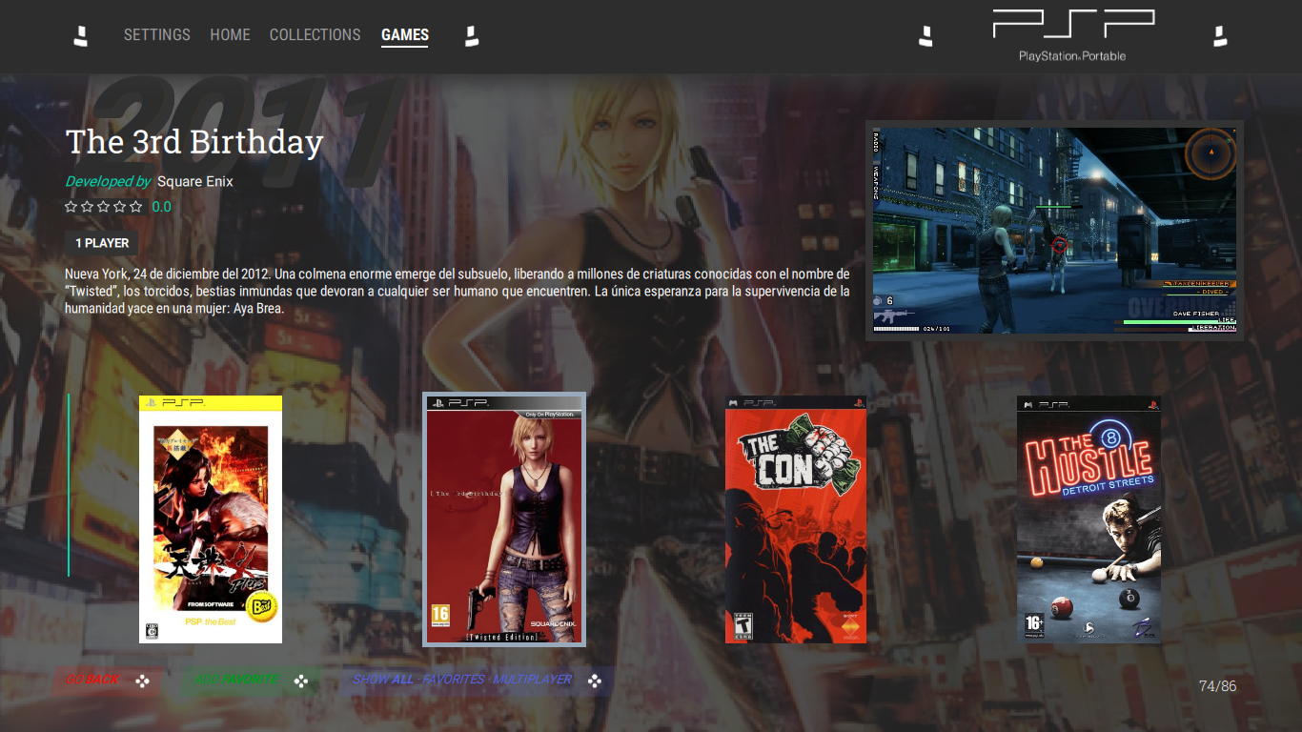Click ADD FAVORITE for The 3rd Birthday
Viewport: 1302px width, 732px height.
tap(235, 680)
